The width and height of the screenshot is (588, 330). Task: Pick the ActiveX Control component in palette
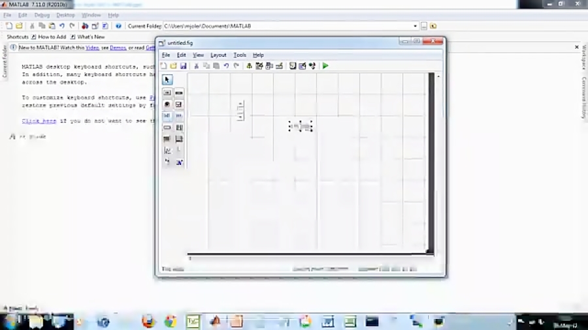[179, 162]
